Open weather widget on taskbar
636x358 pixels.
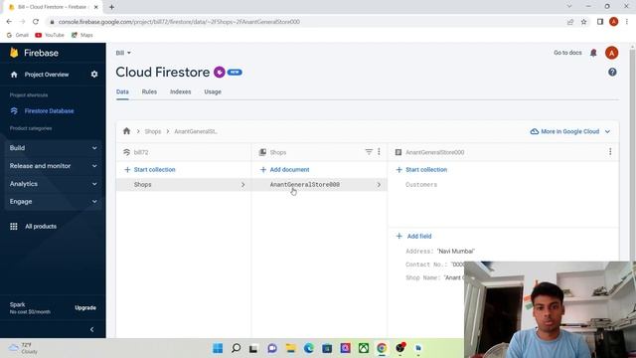[x=24, y=348]
